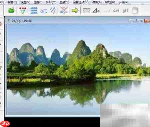This screenshot has height=127, width=150.
Task: Click the red Y-shaped water icon
Action: click(x=64, y=10)
